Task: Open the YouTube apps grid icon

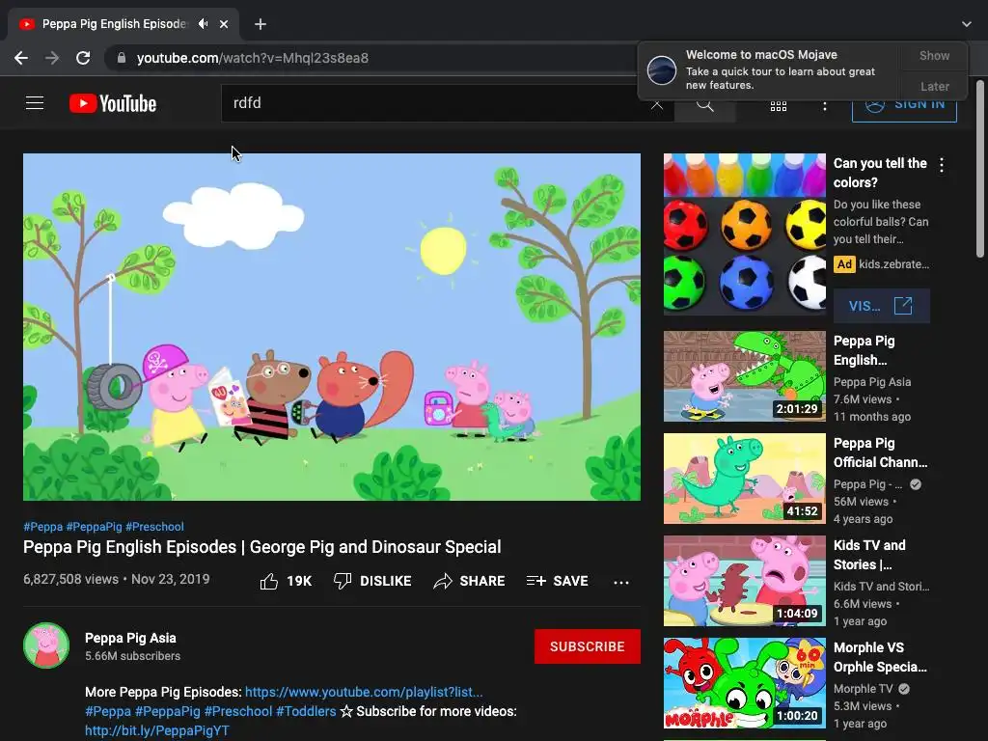Action: 779,106
